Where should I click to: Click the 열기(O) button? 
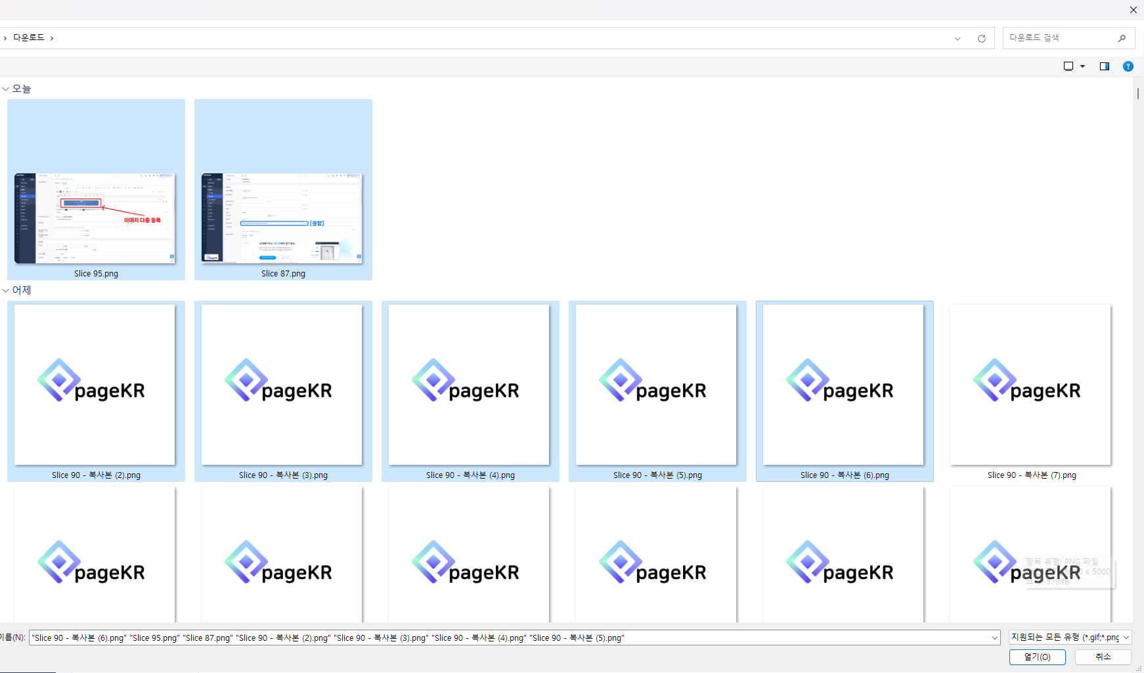pos(1038,657)
